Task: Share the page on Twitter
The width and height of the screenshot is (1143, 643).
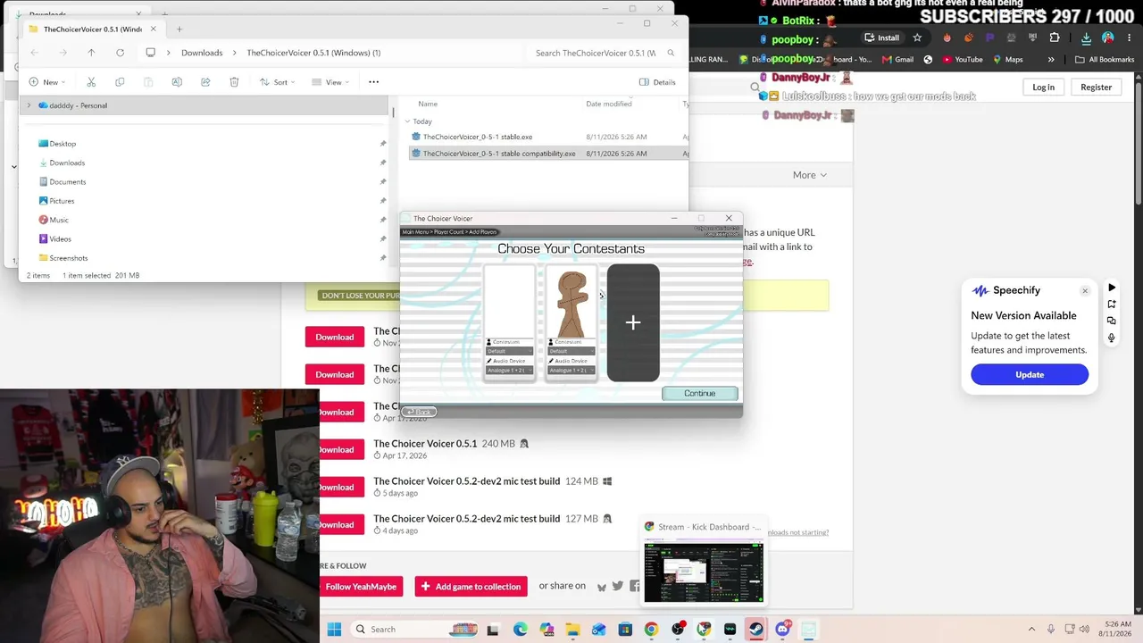Action: tap(618, 586)
